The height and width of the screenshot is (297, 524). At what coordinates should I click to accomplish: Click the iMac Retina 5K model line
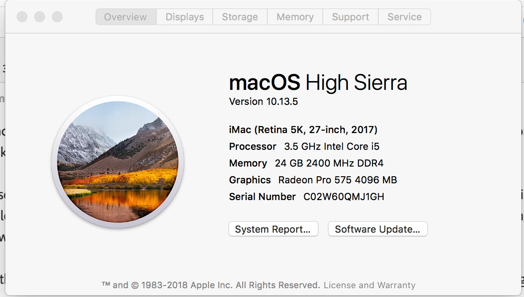pos(303,130)
